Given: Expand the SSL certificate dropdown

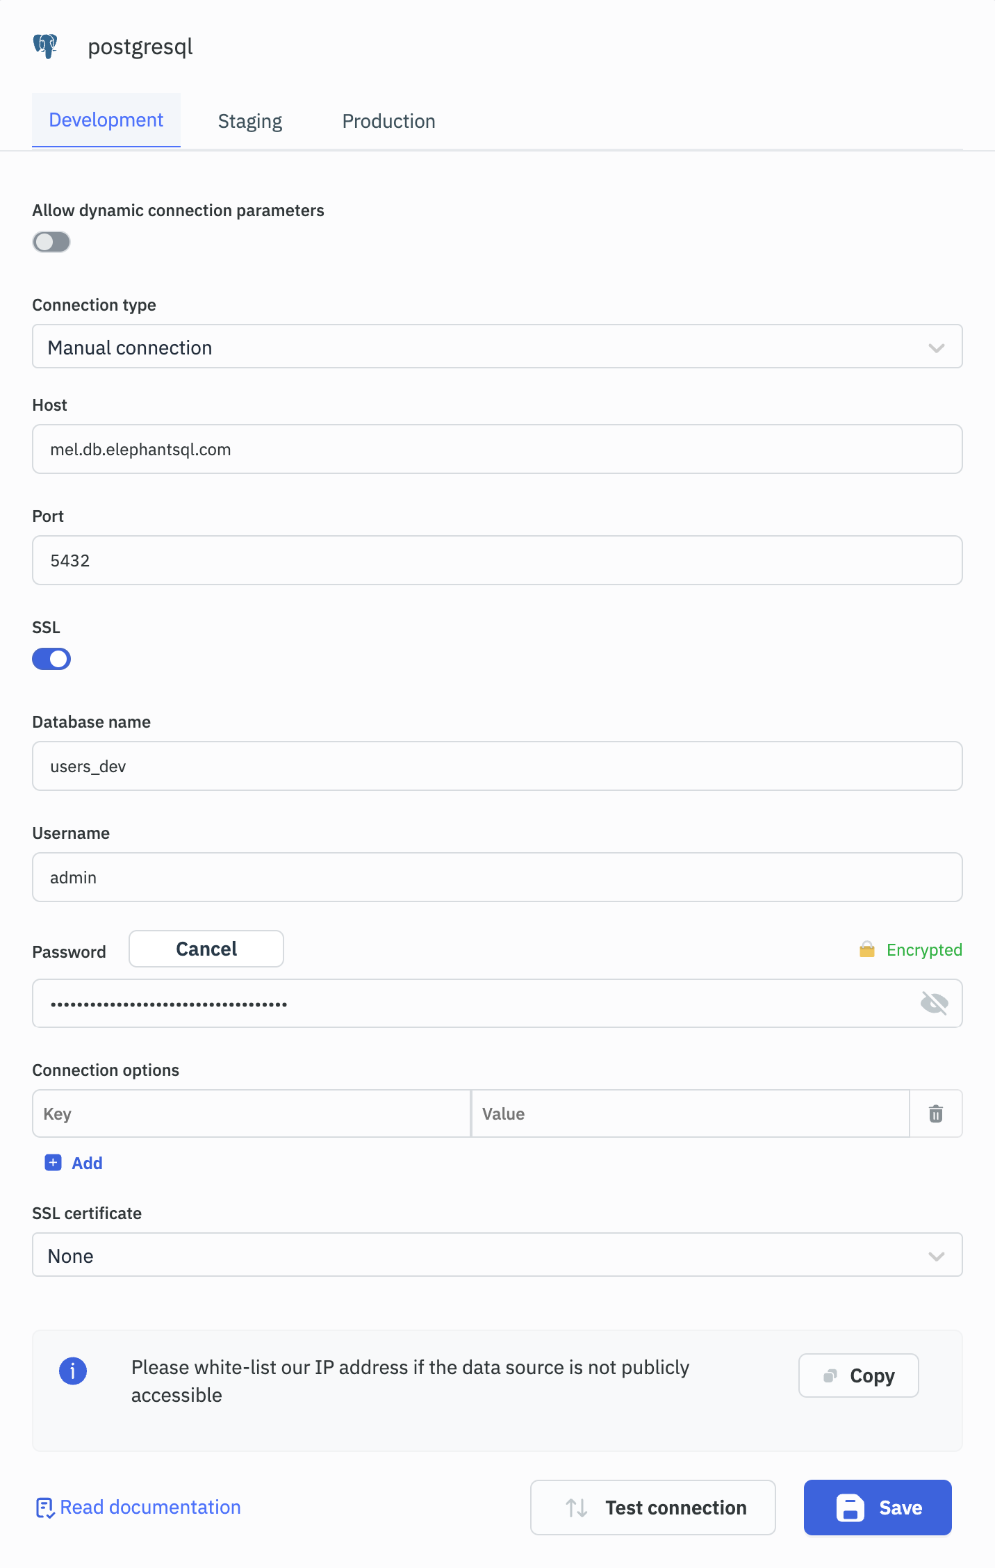Looking at the screenshot, I should (x=497, y=1255).
